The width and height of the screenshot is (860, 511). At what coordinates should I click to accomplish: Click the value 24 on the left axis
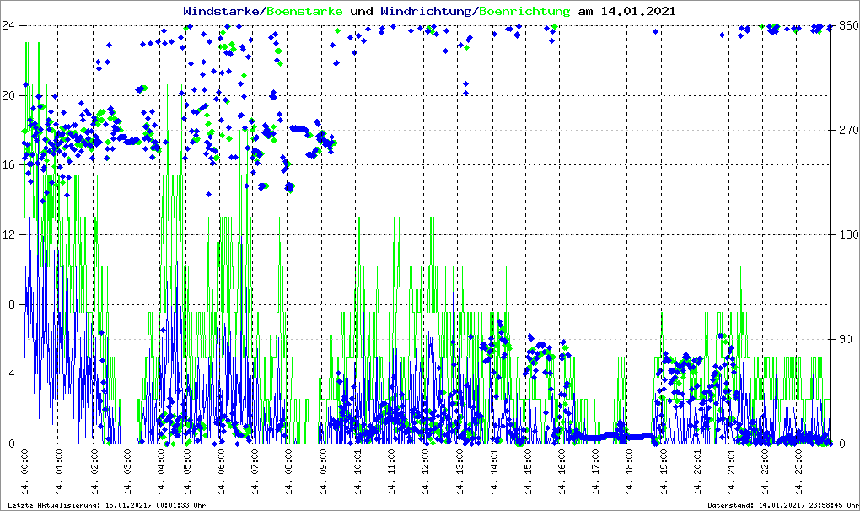[x=9, y=25]
